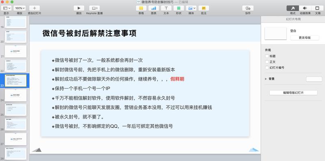Select slide 22 thumbnail in navigator

(16, 66)
